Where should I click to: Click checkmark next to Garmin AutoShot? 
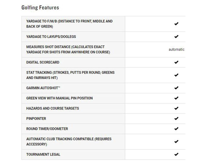click(176, 88)
